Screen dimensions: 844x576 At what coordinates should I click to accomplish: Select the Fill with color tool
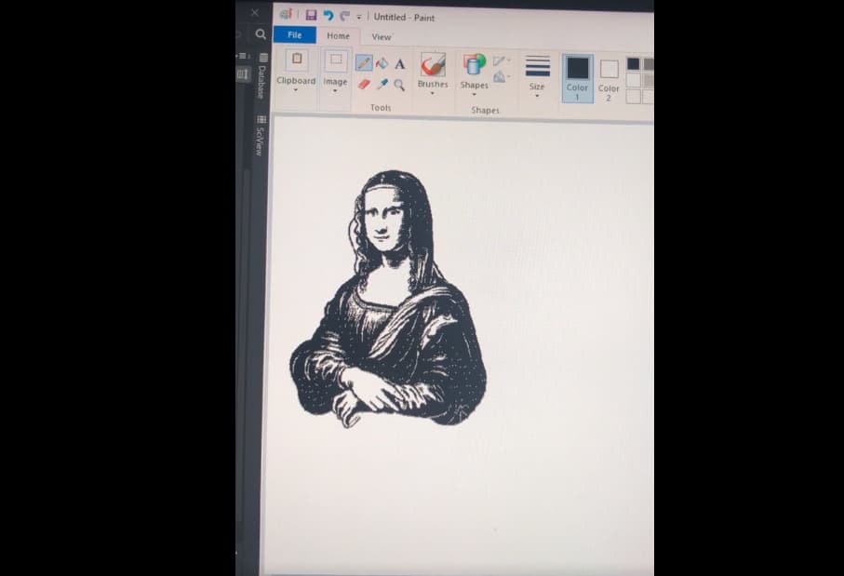[x=383, y=63]
